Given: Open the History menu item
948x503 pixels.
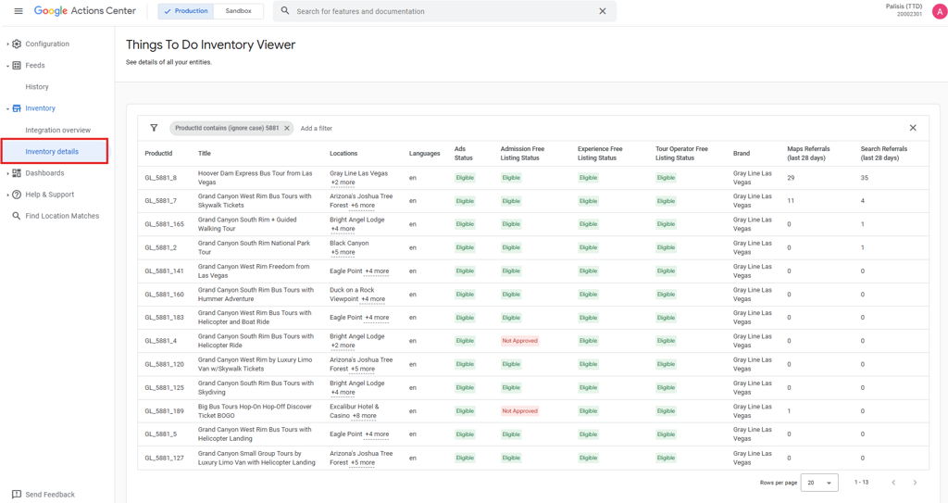Looking at the screenshot, I should [37, 86].
